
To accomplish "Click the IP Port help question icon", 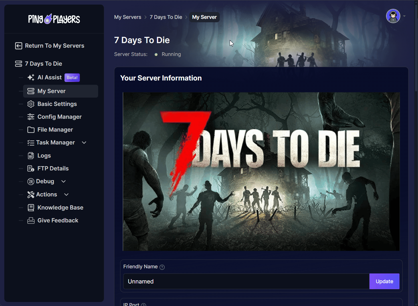I will (144, 305).
